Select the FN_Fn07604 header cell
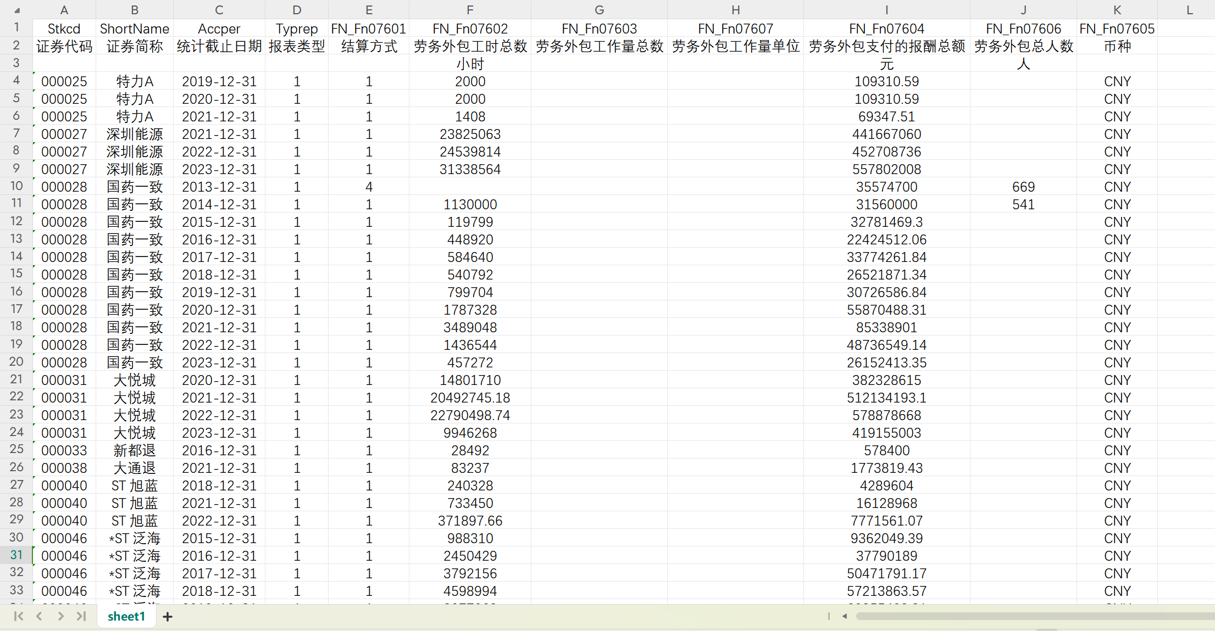Viewport: 1215px width, 631px height. pyautogui.click(x=886, y=29)
